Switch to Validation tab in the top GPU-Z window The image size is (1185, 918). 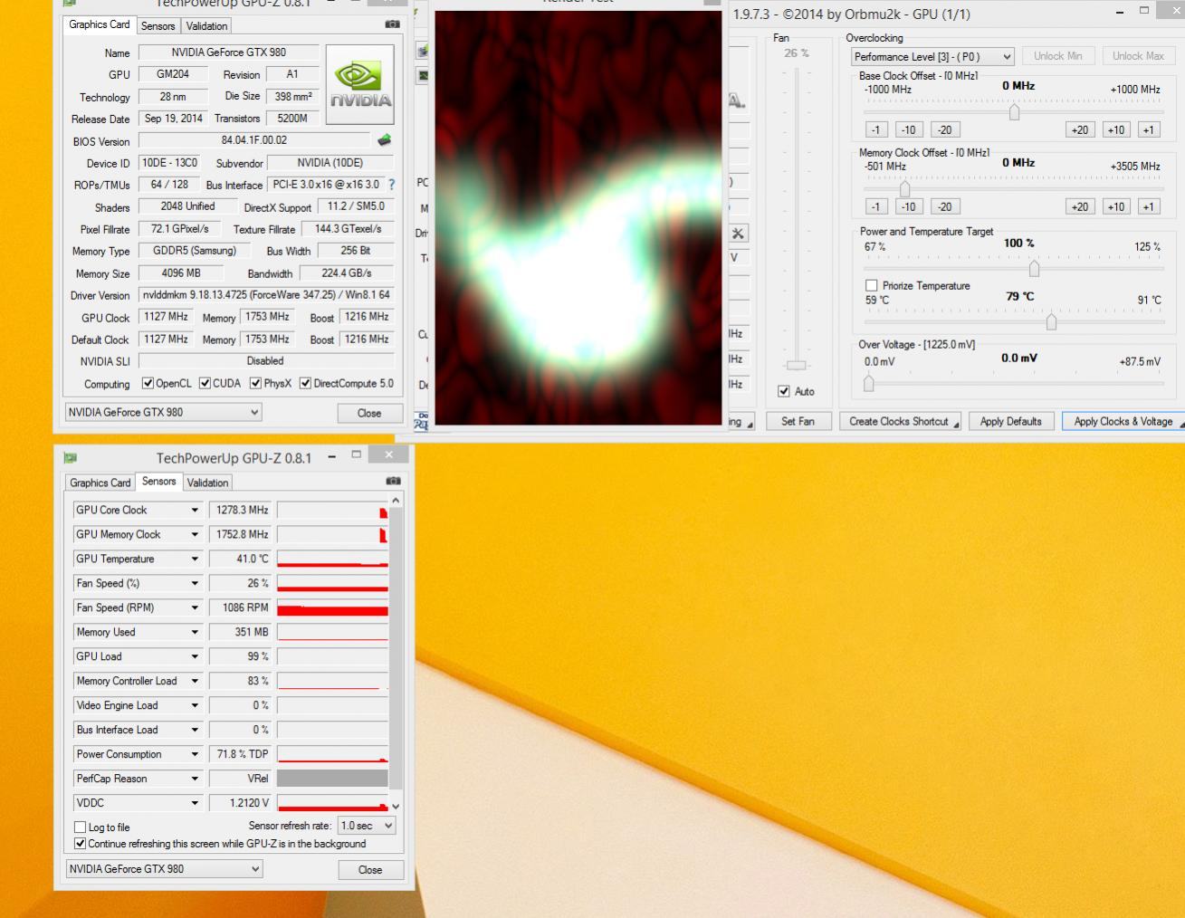(206, 26)
